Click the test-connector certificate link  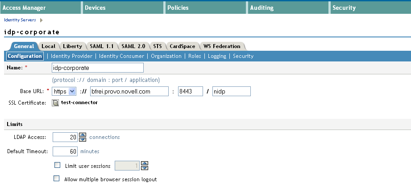(79, 102)
